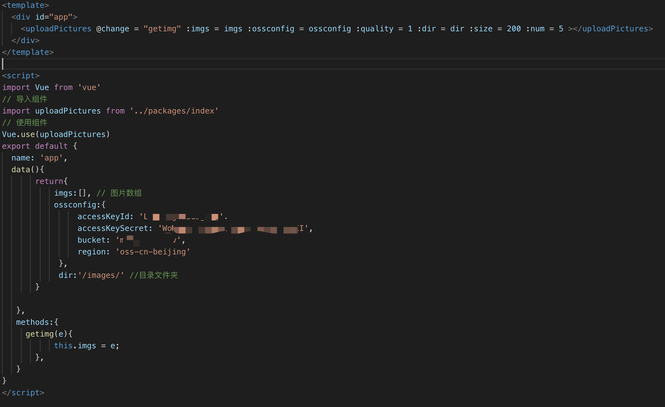Click the name: 'app' property
Image resolution: width=665 pixels, height=407 pixels.
[x=39, y=158]
